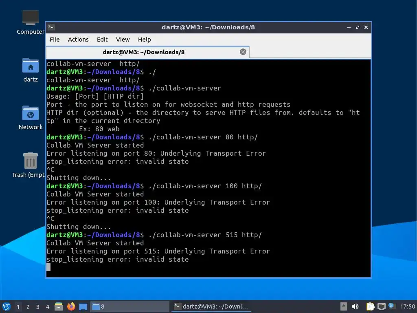Focus the dartz@VM3 terminal taskbar entry

tap(211, 306)
